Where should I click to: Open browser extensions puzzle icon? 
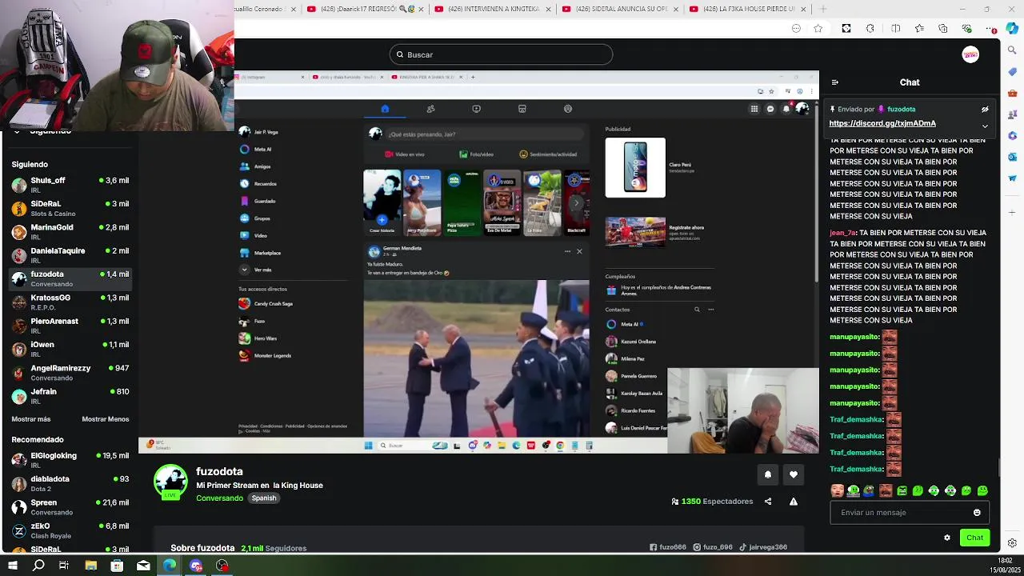pyautogui.click(x=870, y=29)
